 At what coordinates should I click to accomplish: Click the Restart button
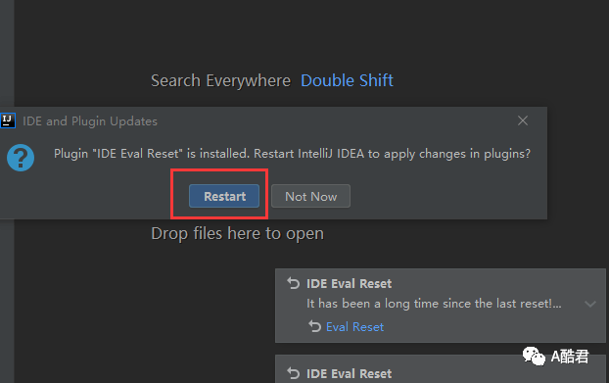(224, 196)
